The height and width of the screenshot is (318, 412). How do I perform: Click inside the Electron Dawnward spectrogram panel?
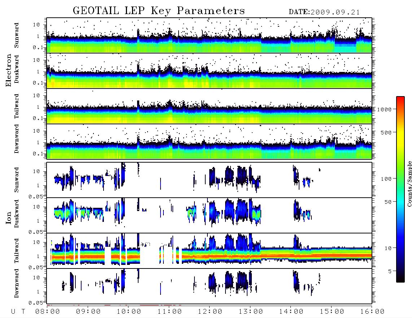tap(209, 141)
